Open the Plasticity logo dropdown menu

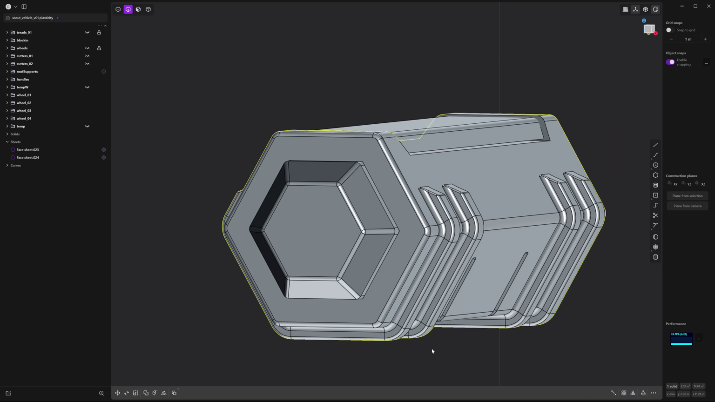click(11, 7)
